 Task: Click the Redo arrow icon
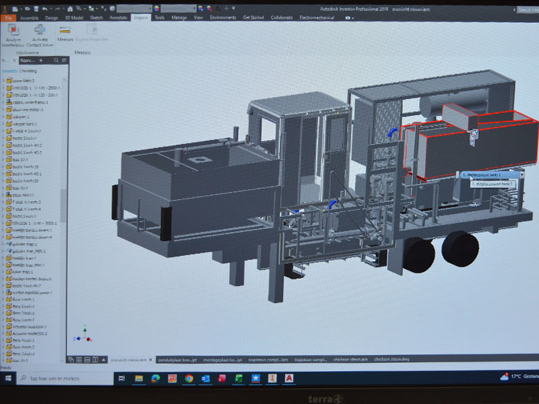[x=58, y=9]
